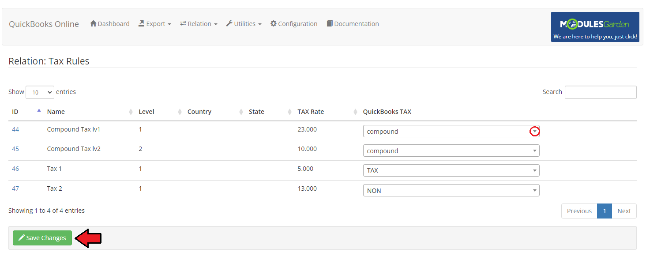Click the ModulesGarden help banner
646x260 pixels.
[x=595, y=27]
